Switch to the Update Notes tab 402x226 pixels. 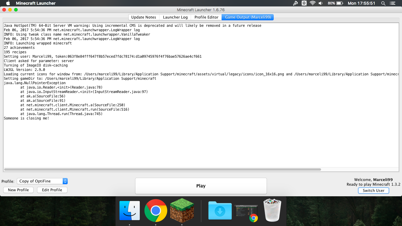(144, 17)
